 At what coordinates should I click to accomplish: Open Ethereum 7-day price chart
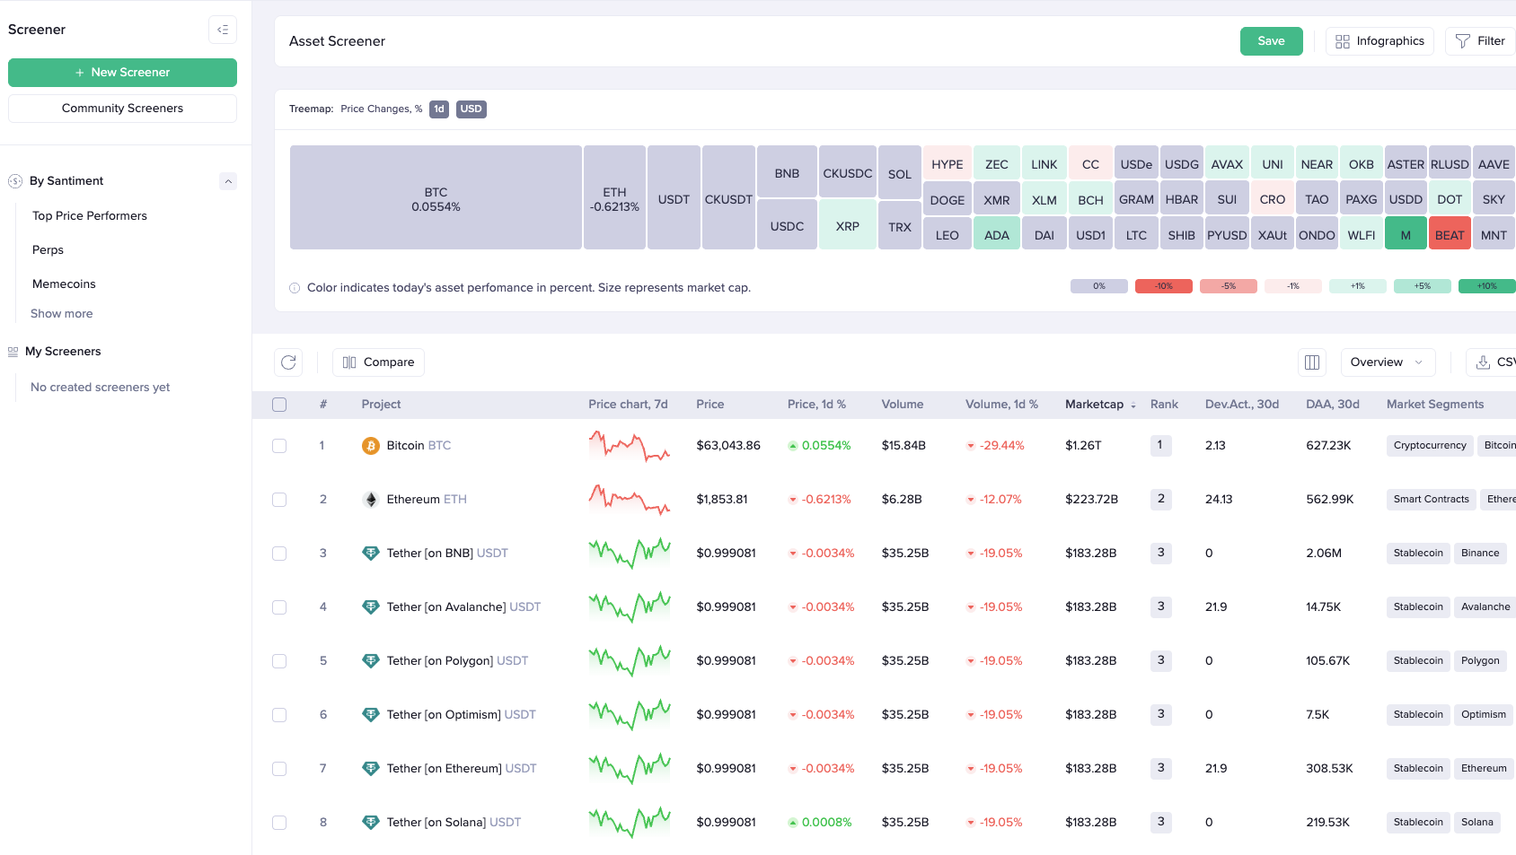click(x=630, y=500)
